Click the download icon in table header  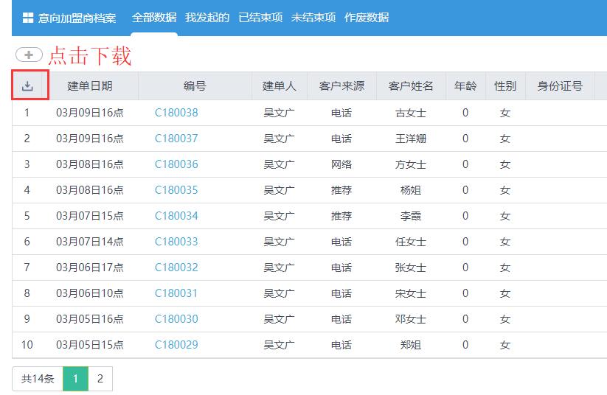tap(27, 86)
